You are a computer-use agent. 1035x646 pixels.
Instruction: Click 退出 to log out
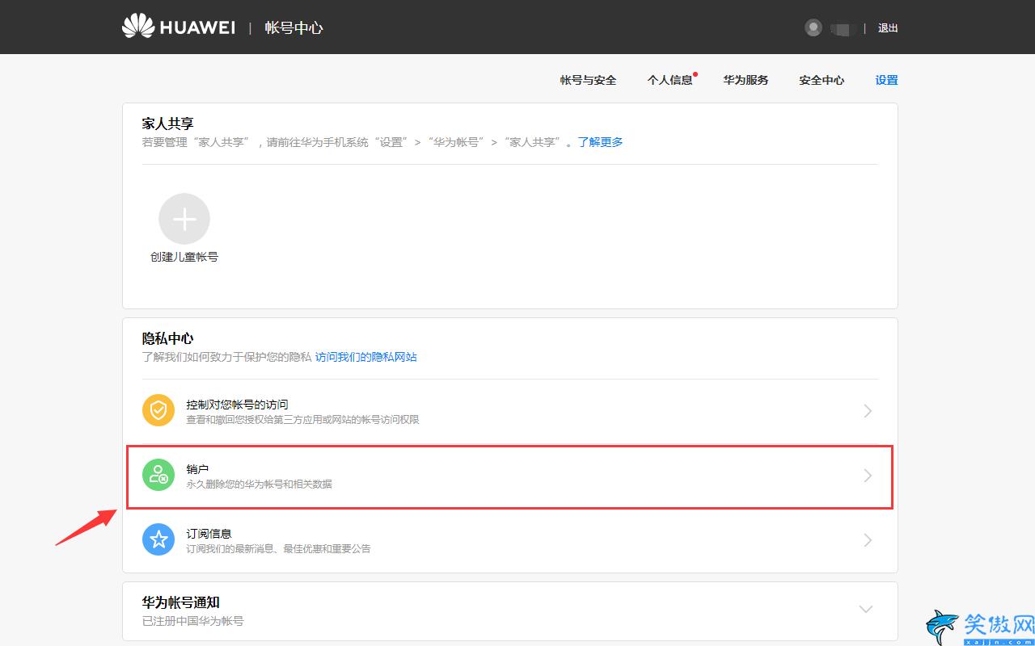[x=888, y=27]
